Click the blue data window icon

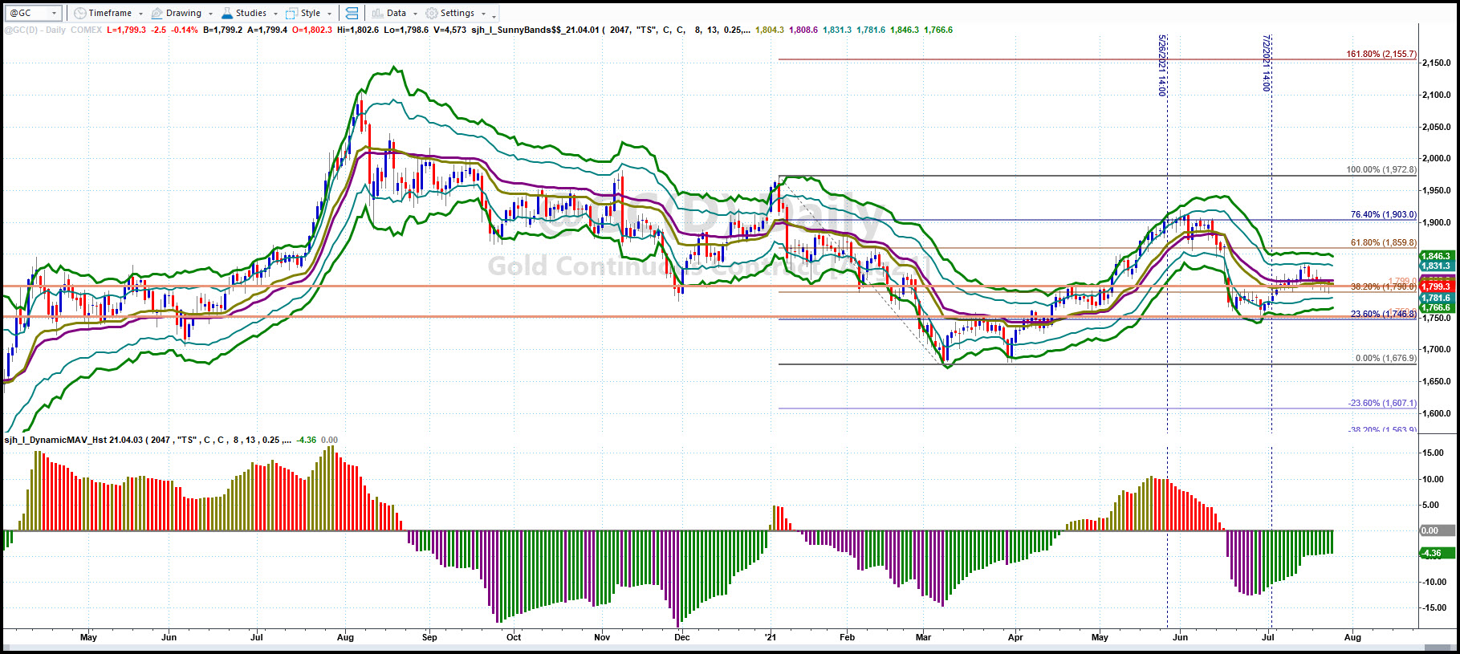point(352,13)
